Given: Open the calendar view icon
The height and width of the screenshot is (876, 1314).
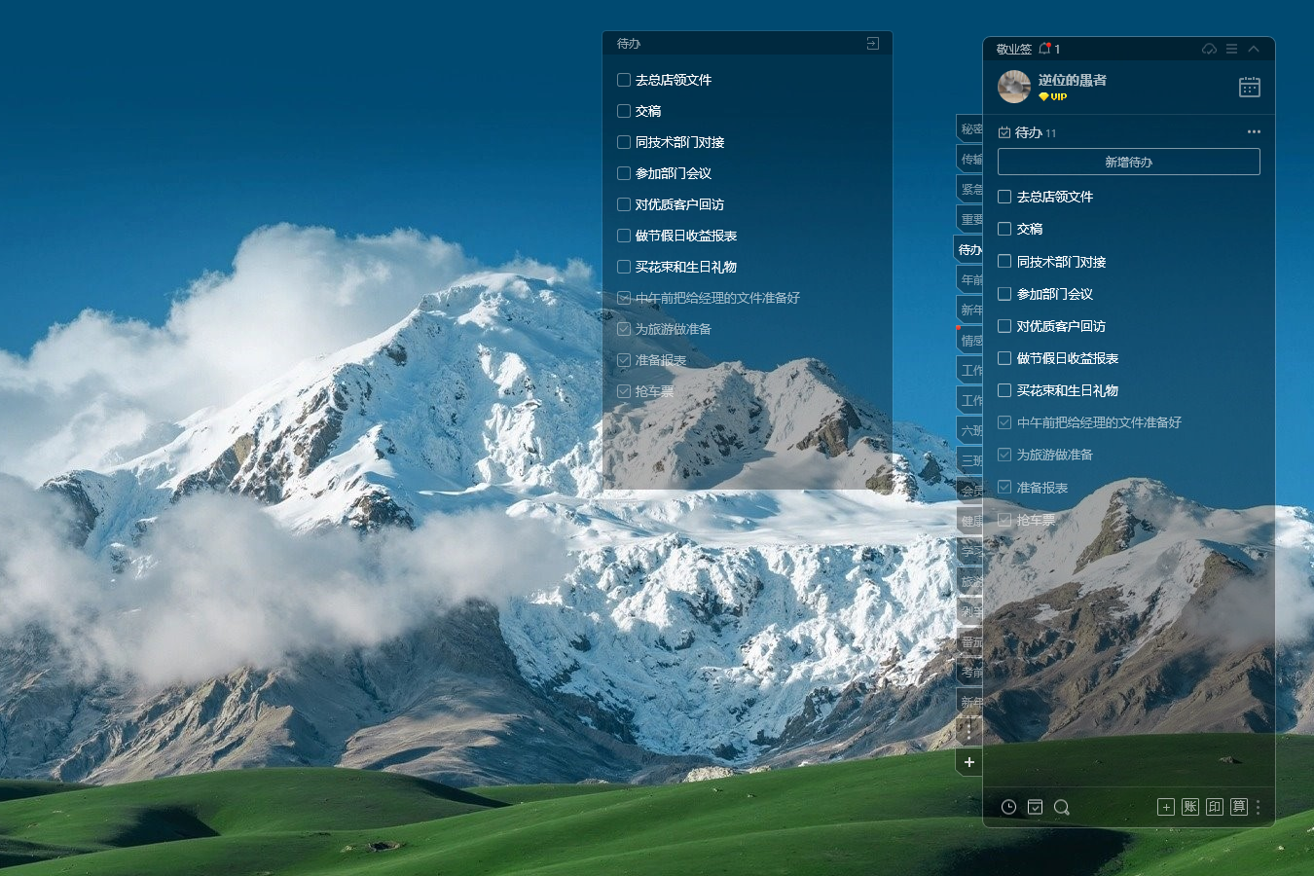Looking at the screenshot, I should tap(1249, 87).
